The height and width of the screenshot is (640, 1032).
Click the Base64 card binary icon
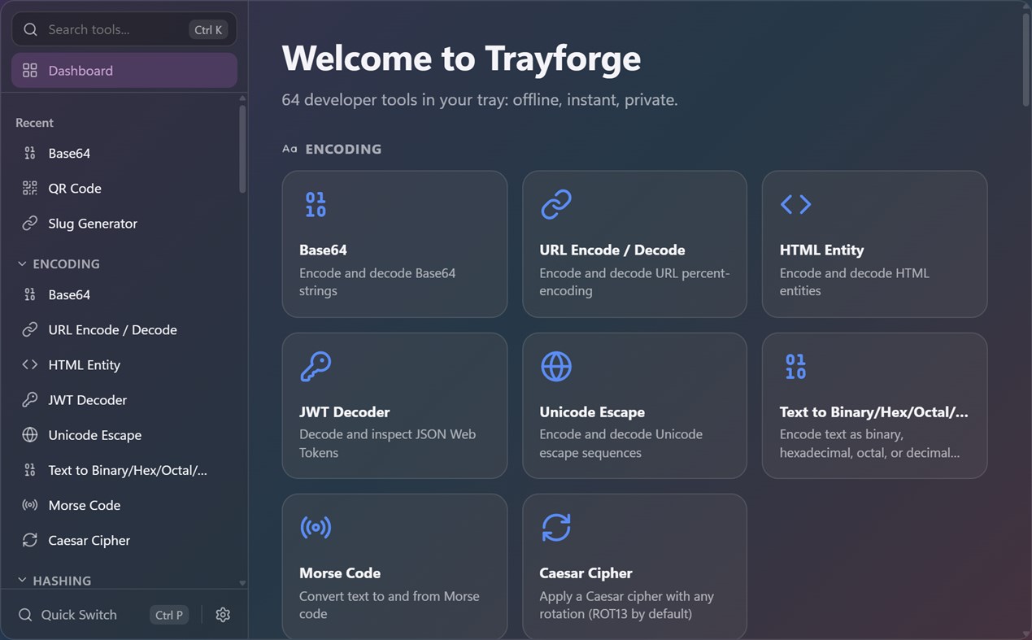tap(316, 204)
